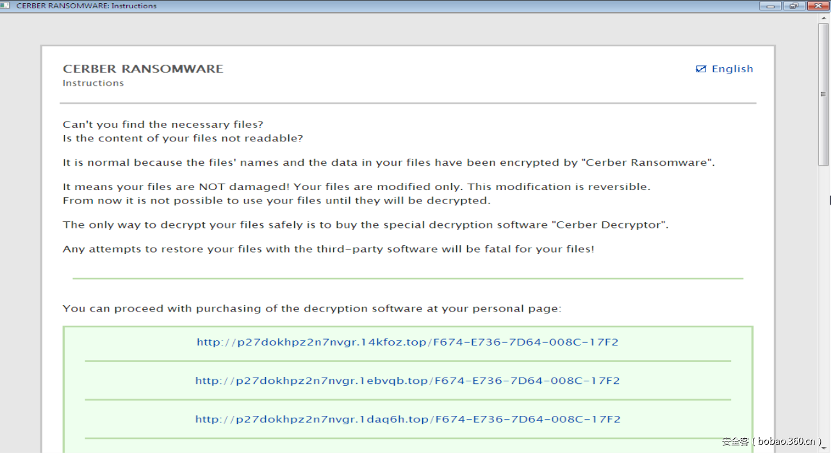
Task: Click the checkmark icon beside English
Action: point(701,69)
